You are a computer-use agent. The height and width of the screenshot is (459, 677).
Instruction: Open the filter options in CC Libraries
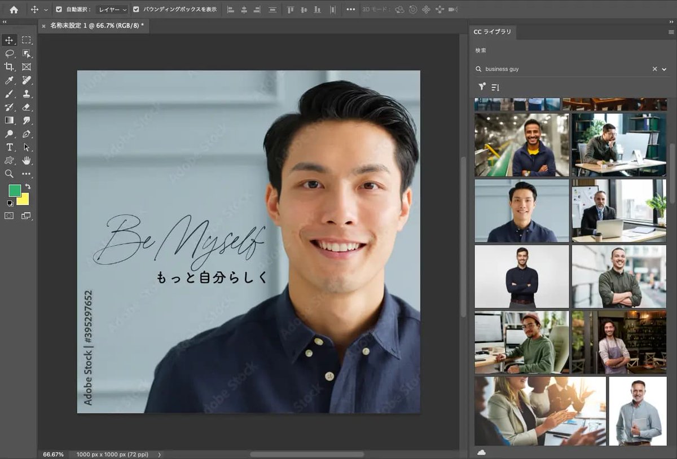tap(482, 87)
